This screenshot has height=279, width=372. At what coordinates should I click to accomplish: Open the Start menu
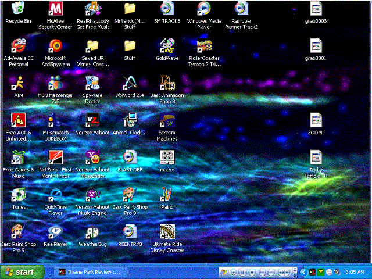click(23, 272)
